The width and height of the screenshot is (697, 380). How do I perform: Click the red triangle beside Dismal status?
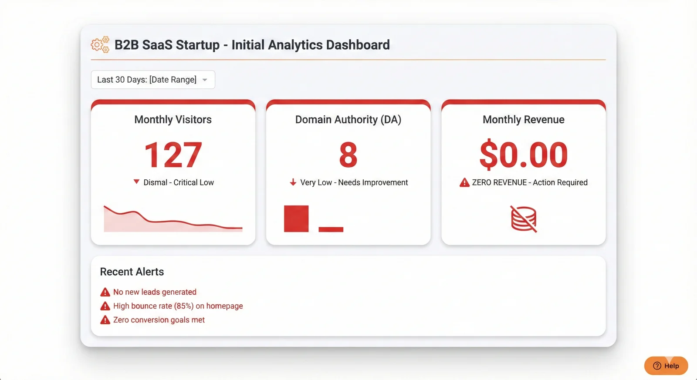tap(136, 182)
